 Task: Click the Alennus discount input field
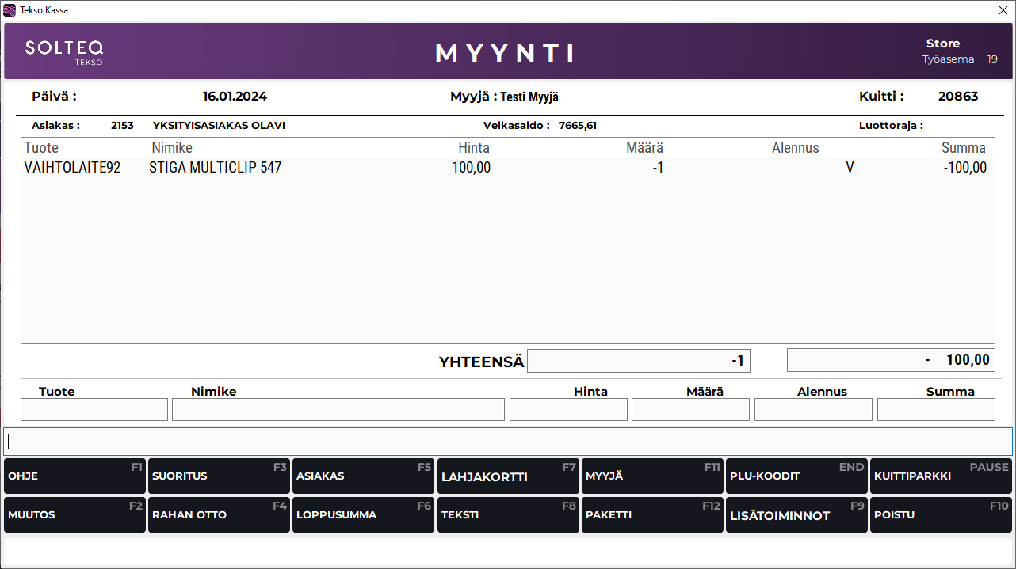point(813,410)
